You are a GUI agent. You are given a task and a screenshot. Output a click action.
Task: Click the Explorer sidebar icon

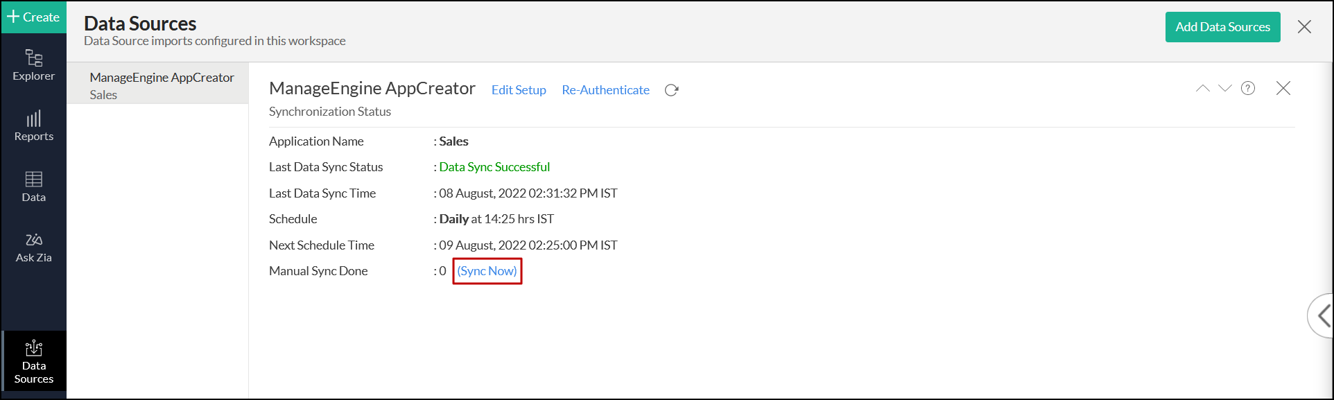pos(33,65)
